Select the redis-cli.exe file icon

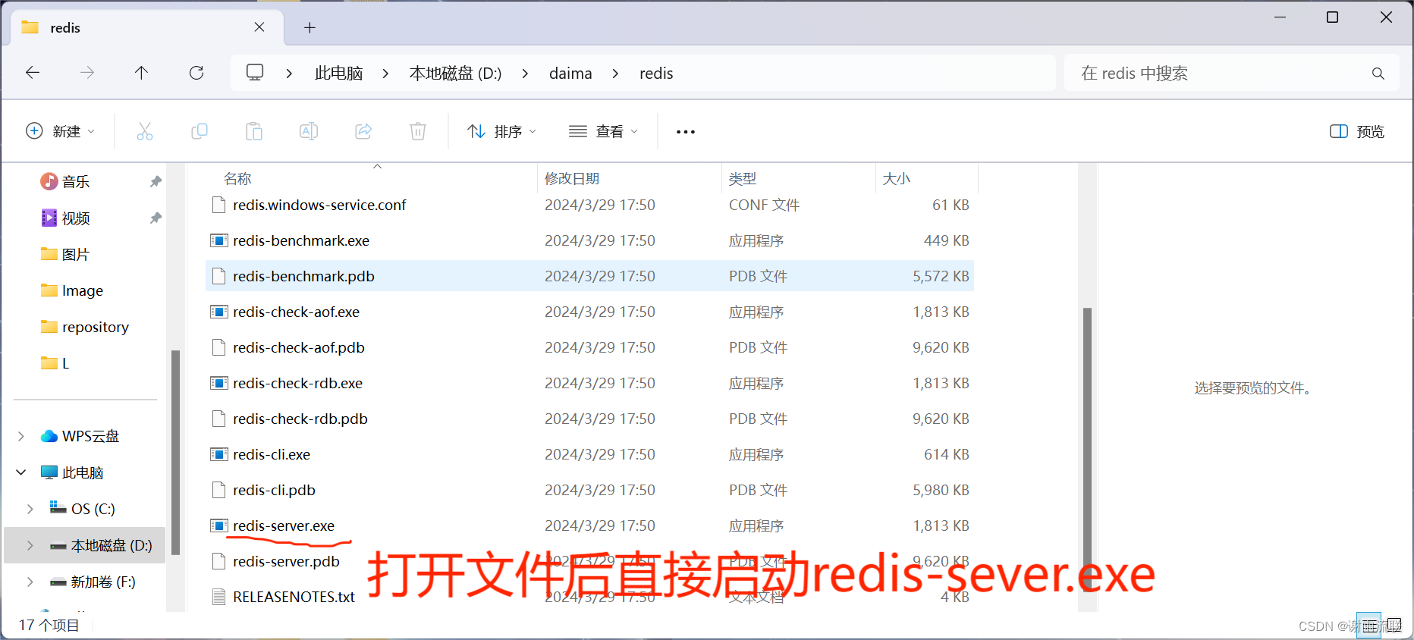click(x=218, y=454)
